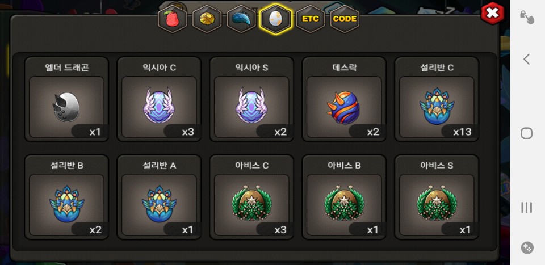This screenshot has height=265, width=545.
Task: Pick the 데스락 spiked egg
Action: tap(344, 99)
